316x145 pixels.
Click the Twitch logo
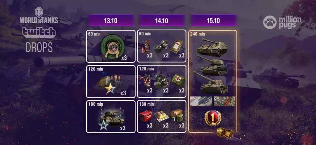click(x=39, y=32)
